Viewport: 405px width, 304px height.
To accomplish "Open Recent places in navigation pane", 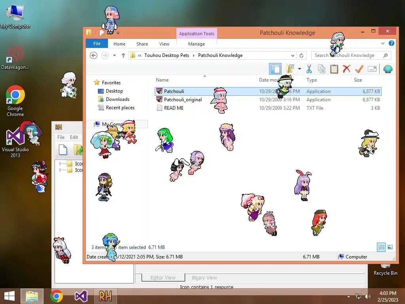I will point(120,108).
